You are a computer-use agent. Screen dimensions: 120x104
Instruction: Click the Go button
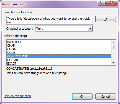tap(105, 19)
